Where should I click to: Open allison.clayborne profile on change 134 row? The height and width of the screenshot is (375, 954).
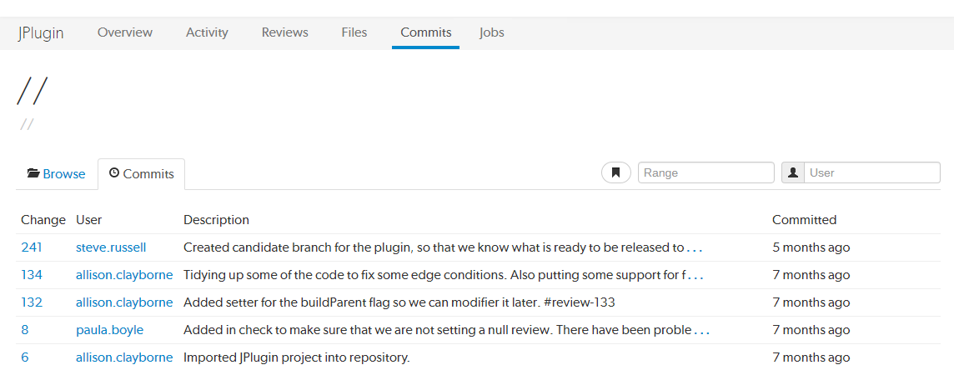click(x=124, y=275)
